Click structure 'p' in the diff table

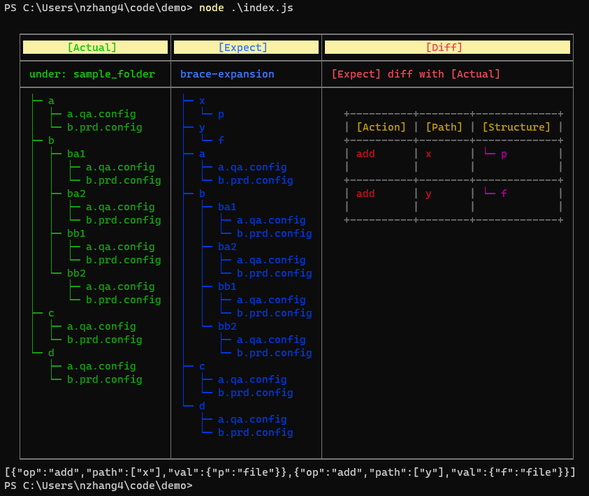(x=504, y=154)
